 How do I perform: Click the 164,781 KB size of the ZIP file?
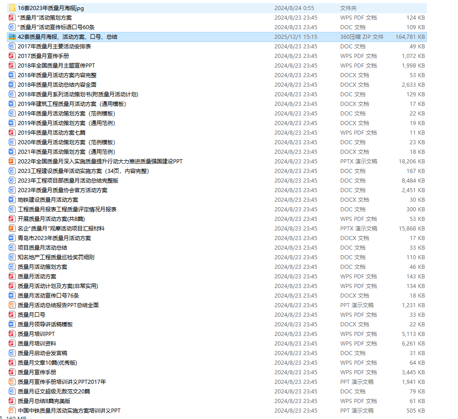point(410,37)
